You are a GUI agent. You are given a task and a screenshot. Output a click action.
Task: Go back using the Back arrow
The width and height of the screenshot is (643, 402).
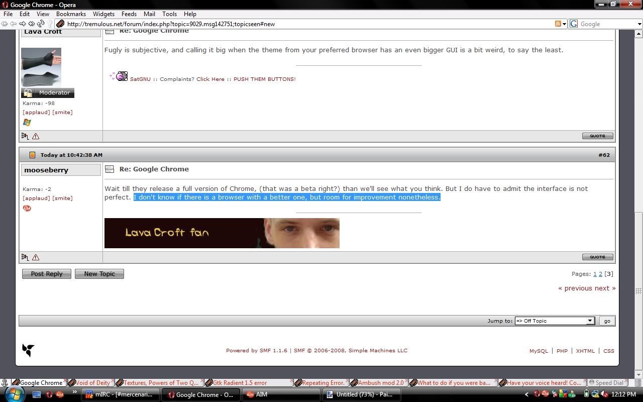(x=14, y=24)
